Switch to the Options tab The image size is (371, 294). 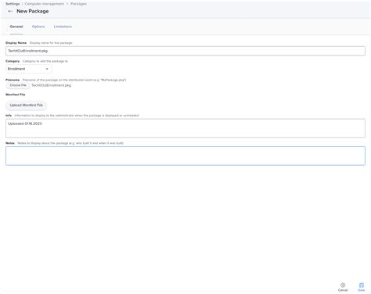coord(38,27)
